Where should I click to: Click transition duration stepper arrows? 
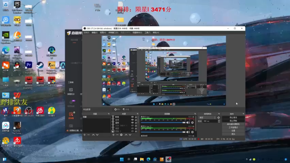click(219, 121)
